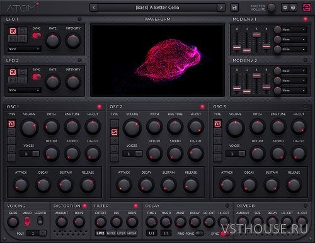Select square waveform in LFO 1
The width and height of the screenshot is (315, 243).
[23, 38]
